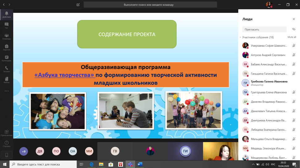Show hidden system tray icons
The width and height of the screenshot is (300, 168).
[x=253, y=164]
